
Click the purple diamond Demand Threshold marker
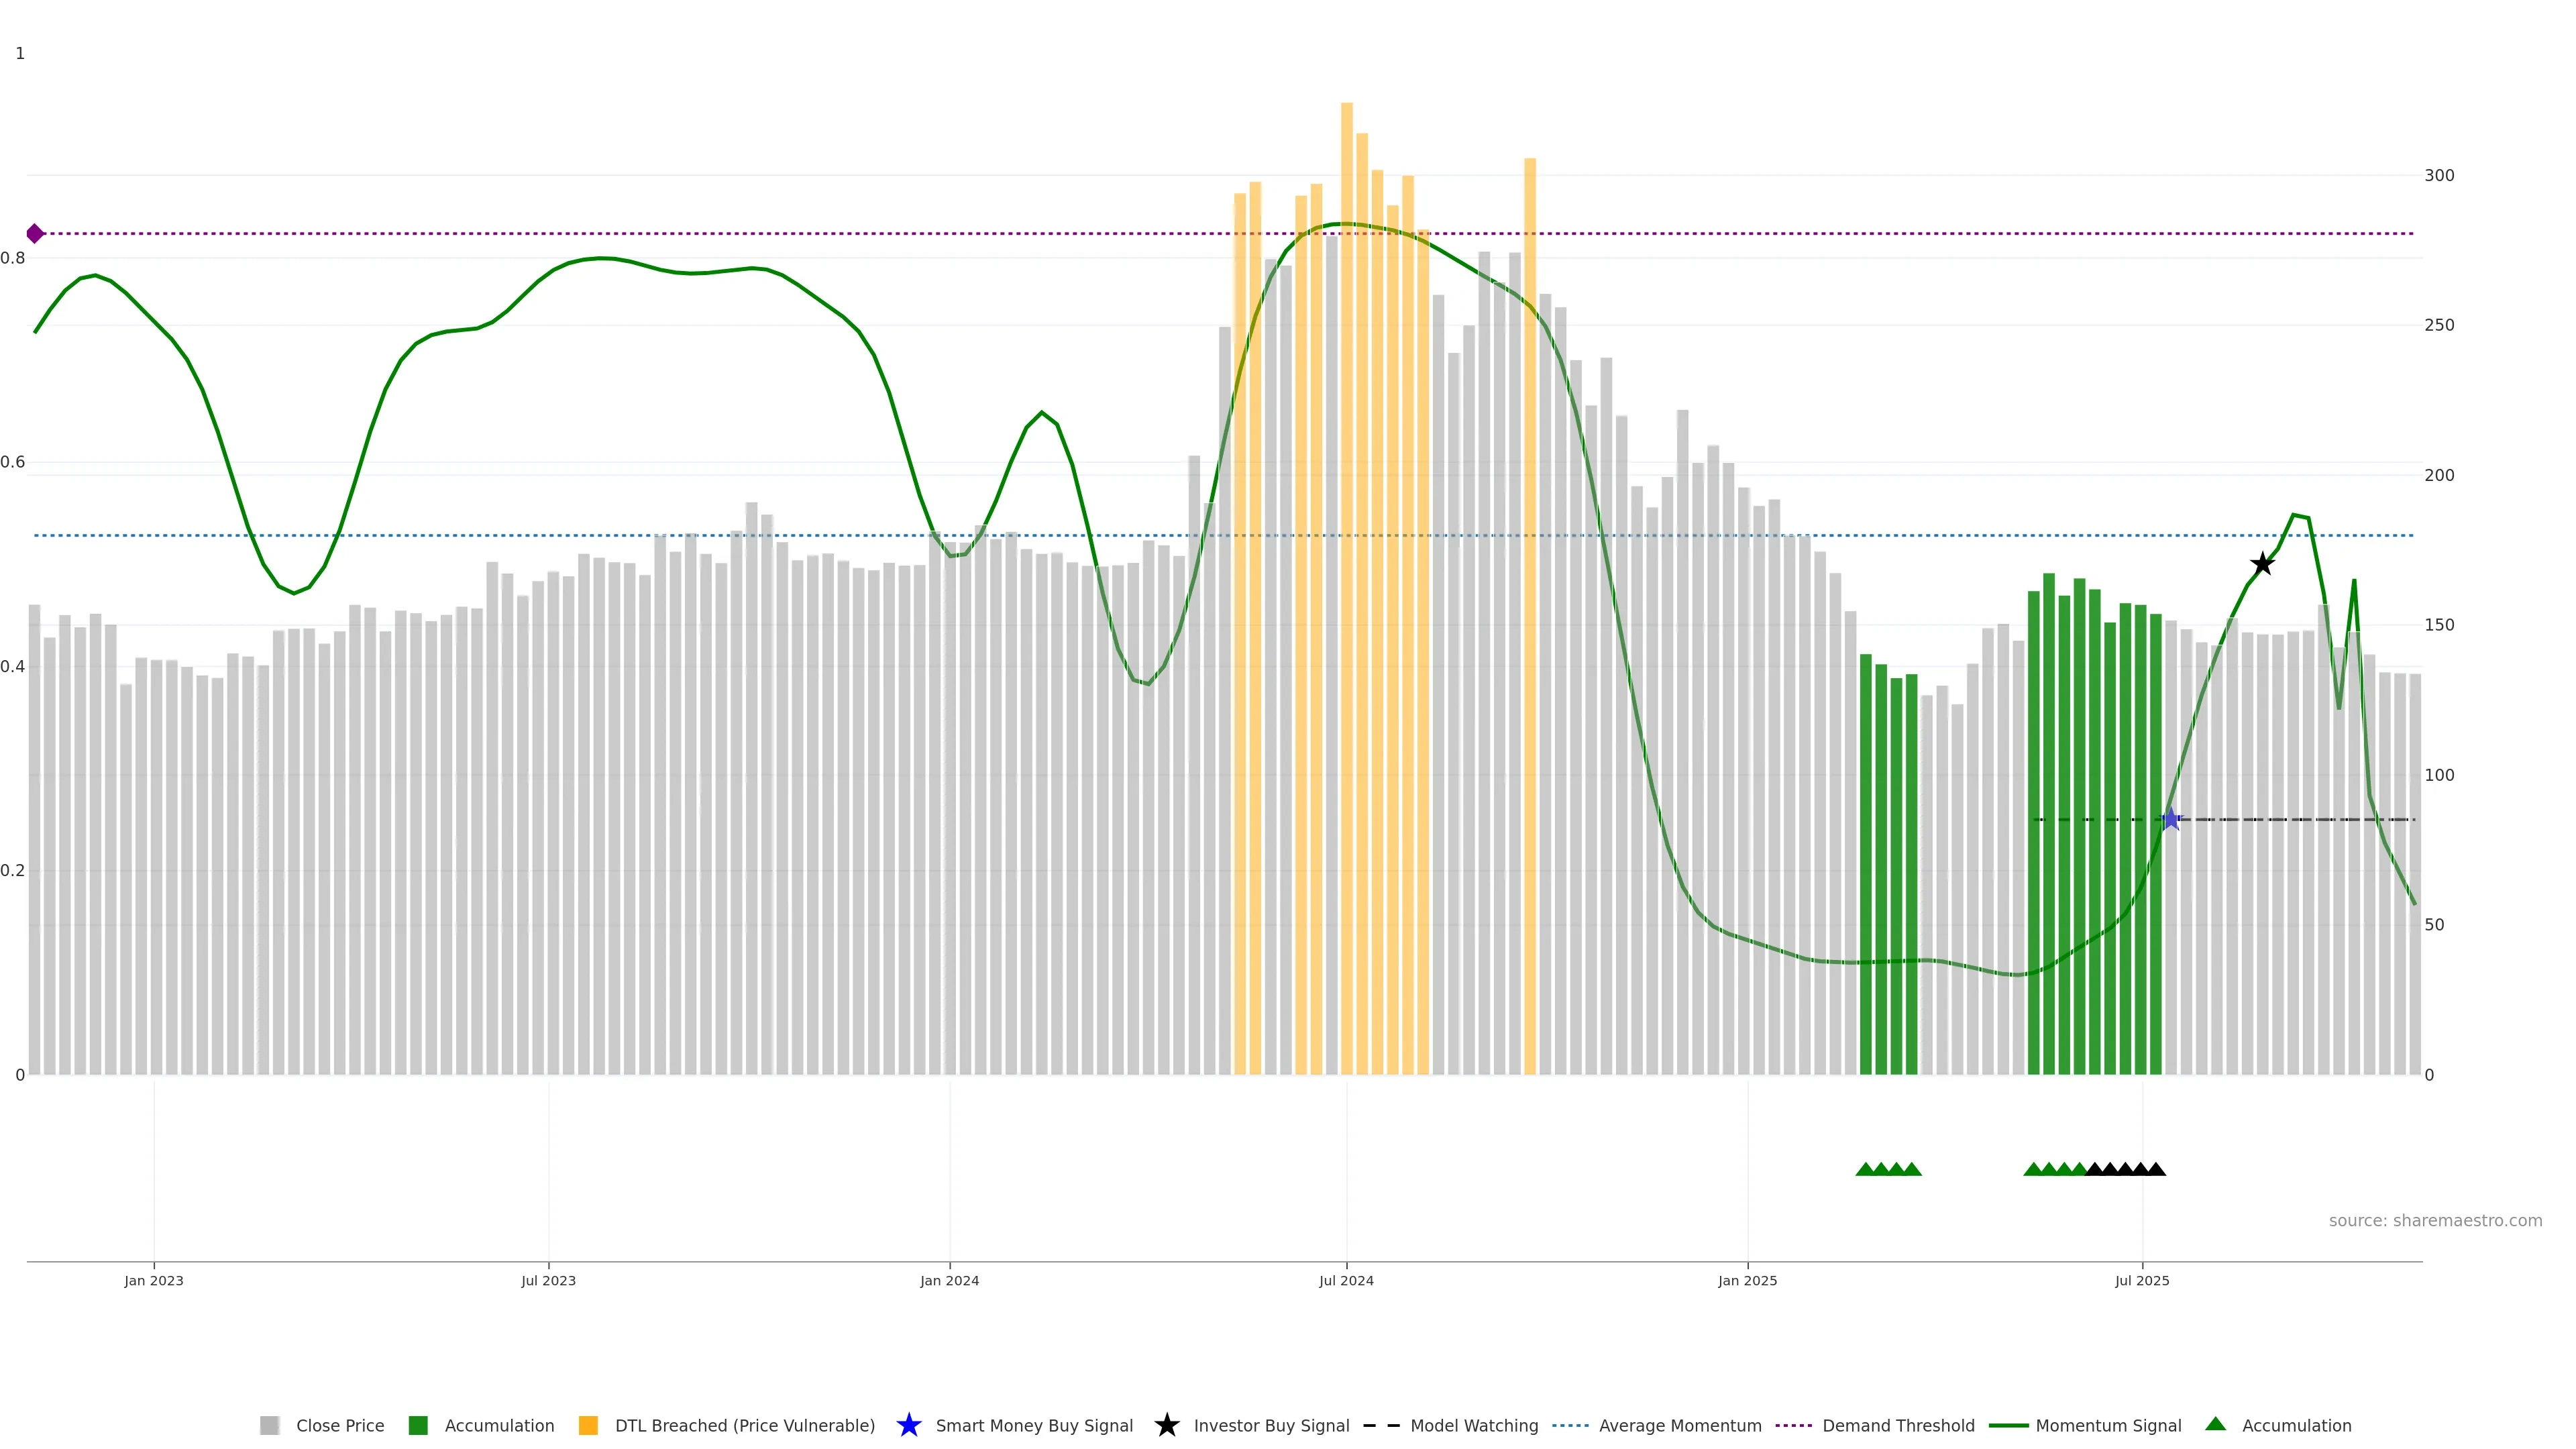(x=35, y=234)
